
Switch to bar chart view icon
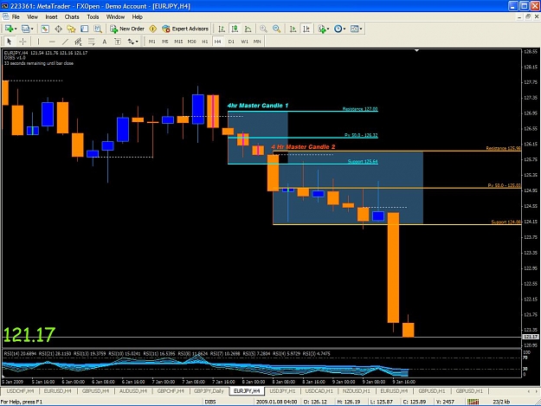tap(222, 29)
